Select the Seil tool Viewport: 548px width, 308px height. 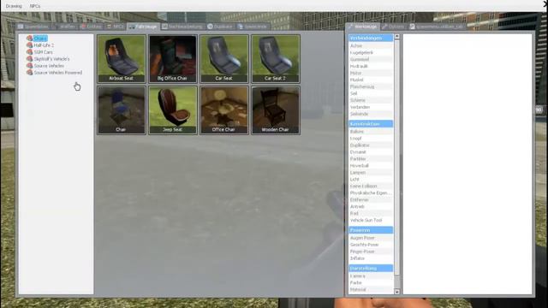[x=371, y=93]
